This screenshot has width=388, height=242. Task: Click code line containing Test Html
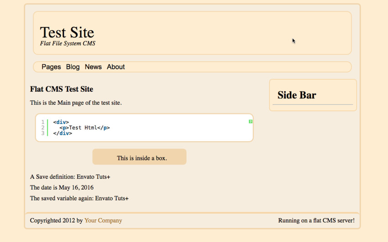tap(84, 128)
